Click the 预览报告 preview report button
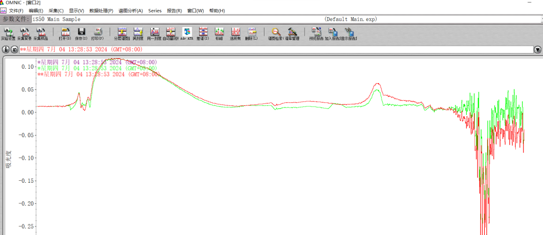The image size is (543, 235). (316, 34)
